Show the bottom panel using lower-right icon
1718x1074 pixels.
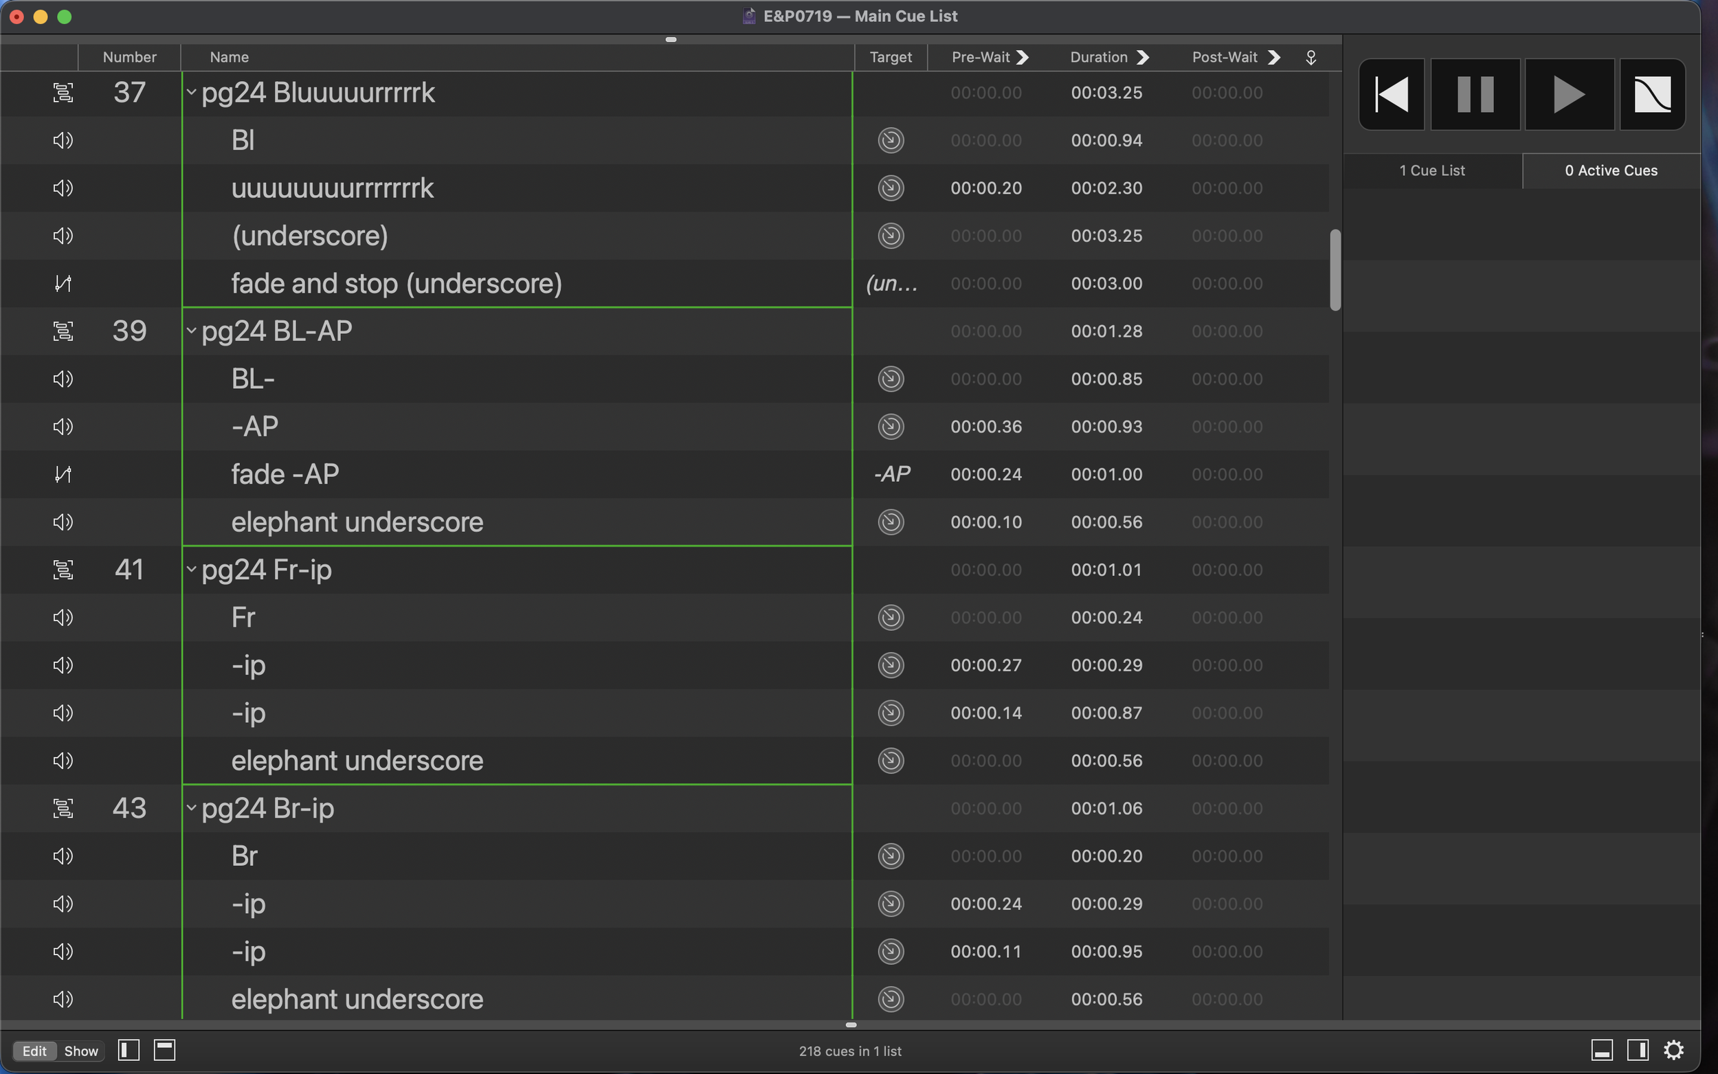click(1602, 1050)
